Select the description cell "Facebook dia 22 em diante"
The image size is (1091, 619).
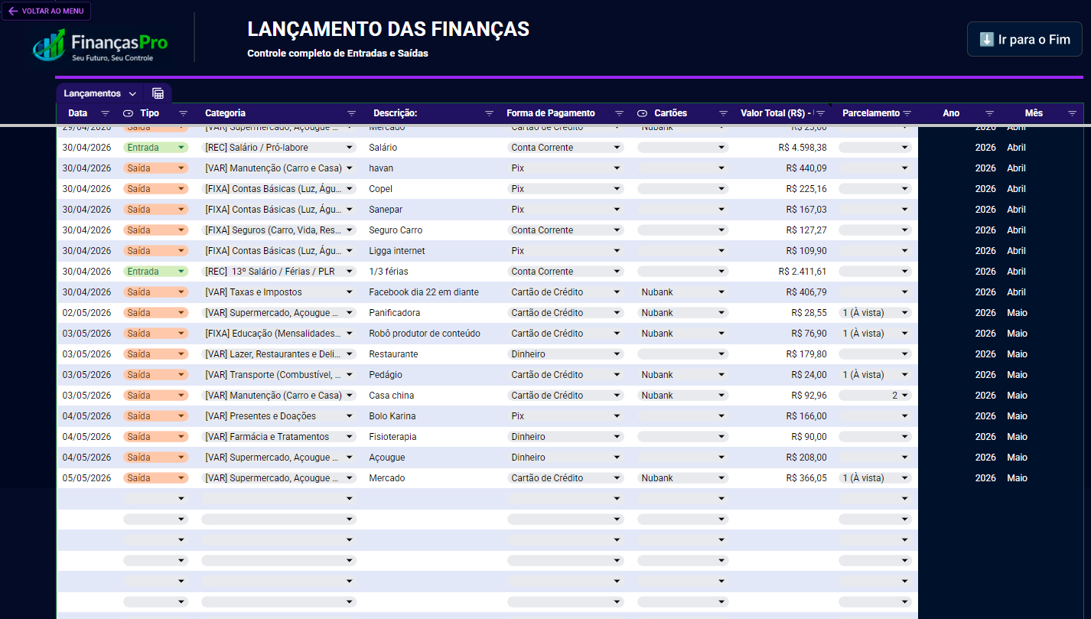[x=422, y=292]
